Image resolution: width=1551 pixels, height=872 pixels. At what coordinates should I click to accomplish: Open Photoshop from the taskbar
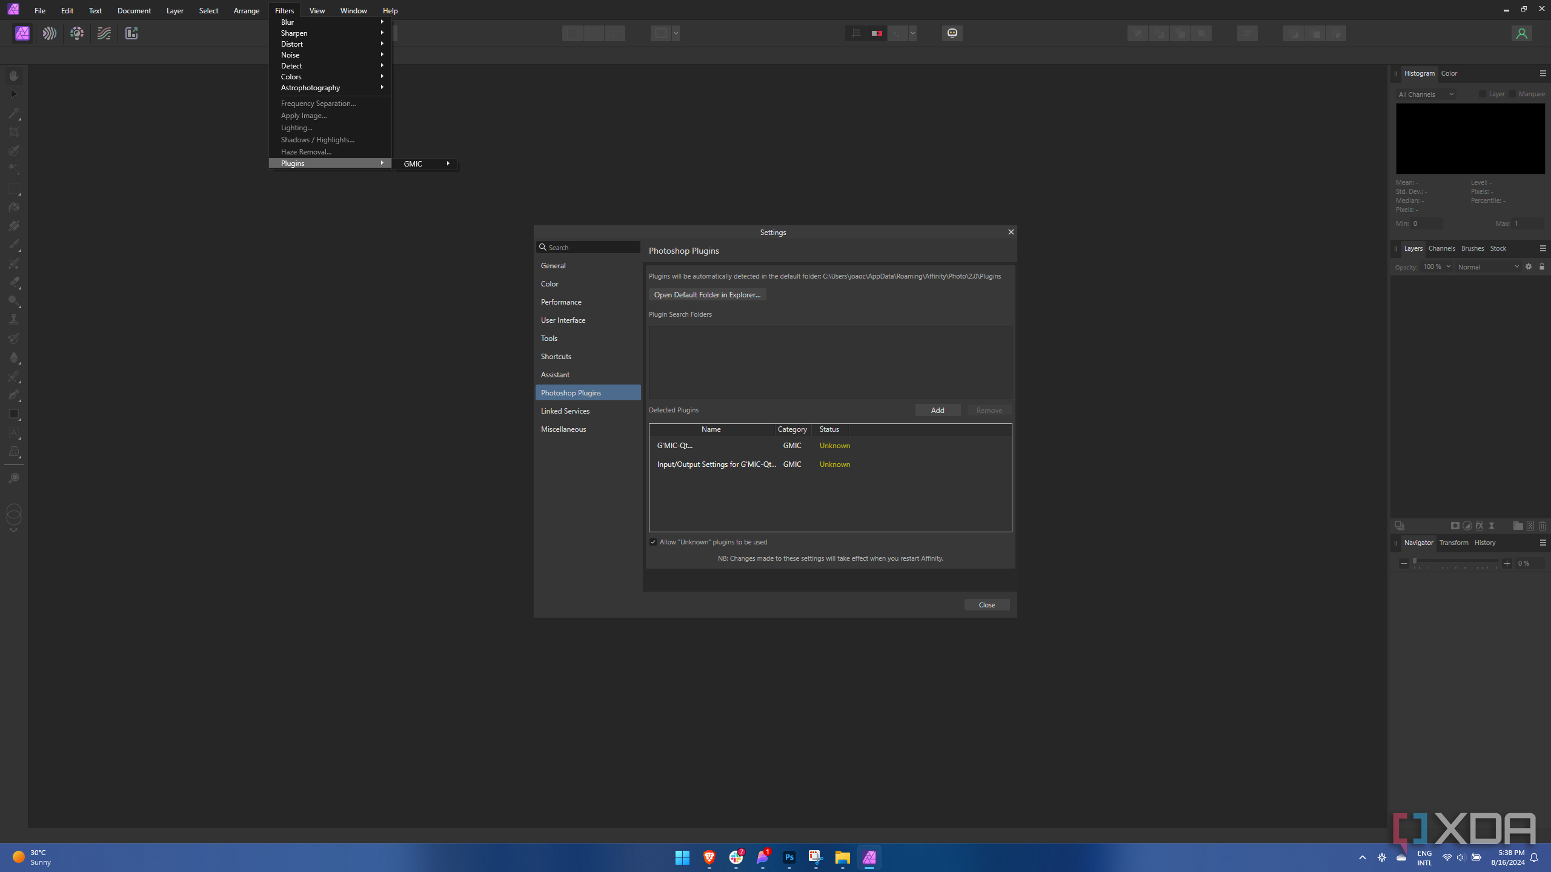[789, 857]
